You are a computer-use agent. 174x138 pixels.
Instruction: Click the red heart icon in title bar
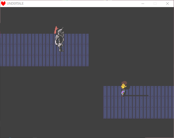(3, 4)
